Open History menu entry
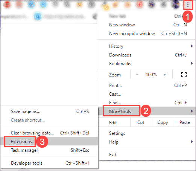 click(146, 46)
